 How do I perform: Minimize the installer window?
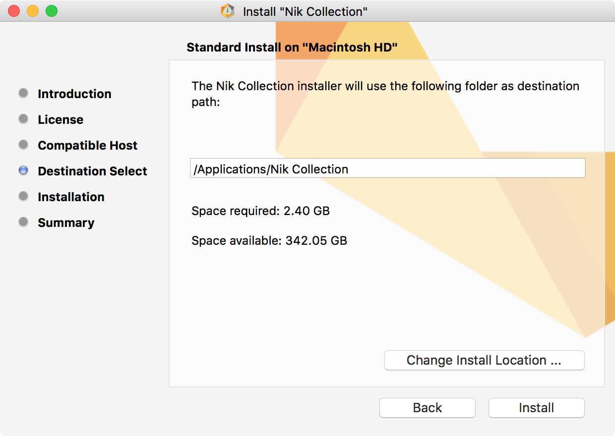click(33, 11)
